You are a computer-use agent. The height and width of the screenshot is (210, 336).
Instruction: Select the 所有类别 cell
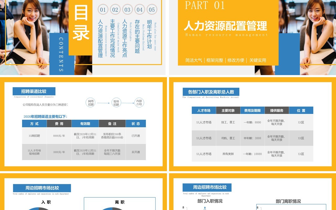228,154
